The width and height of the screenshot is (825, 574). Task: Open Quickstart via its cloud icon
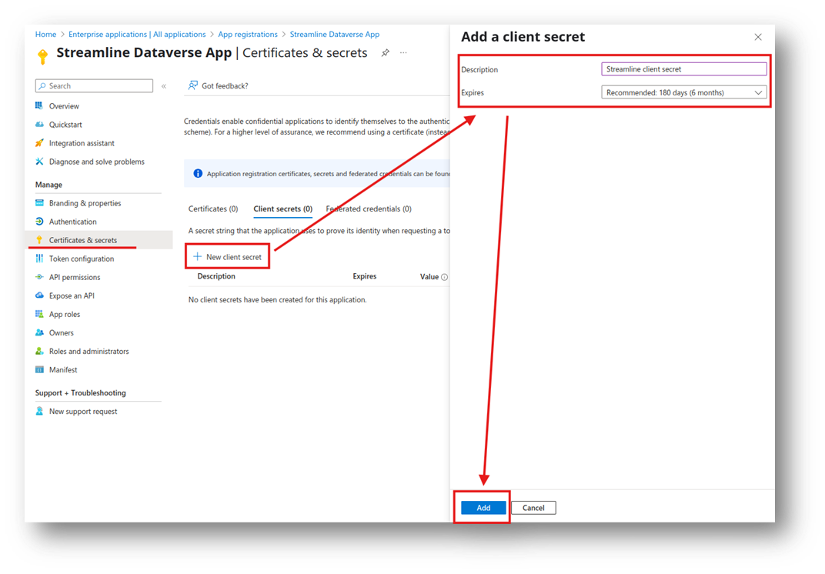click(x=39, y=125)
